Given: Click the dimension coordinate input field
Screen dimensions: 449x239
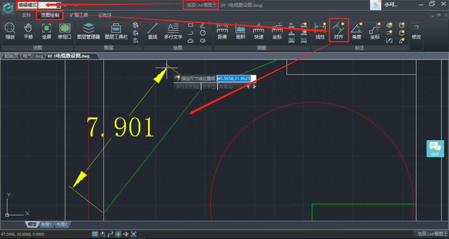Looking at the screenshot, I should pos(236,78).
